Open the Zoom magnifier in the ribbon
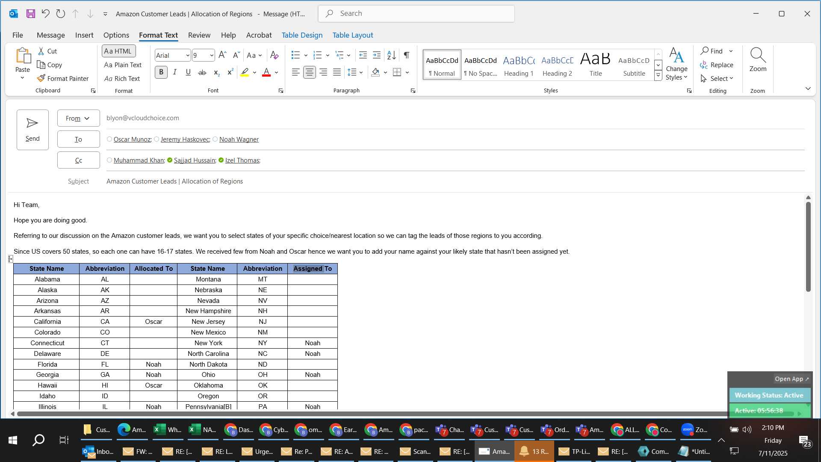This screenshot has height=462, width=821. coord(758,60)
